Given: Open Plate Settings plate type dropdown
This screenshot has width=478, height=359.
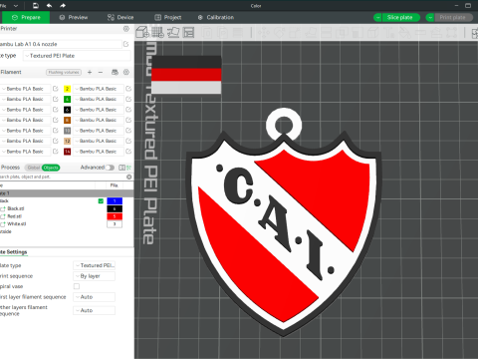Looking at the screenshot, I should click(95, 265).
